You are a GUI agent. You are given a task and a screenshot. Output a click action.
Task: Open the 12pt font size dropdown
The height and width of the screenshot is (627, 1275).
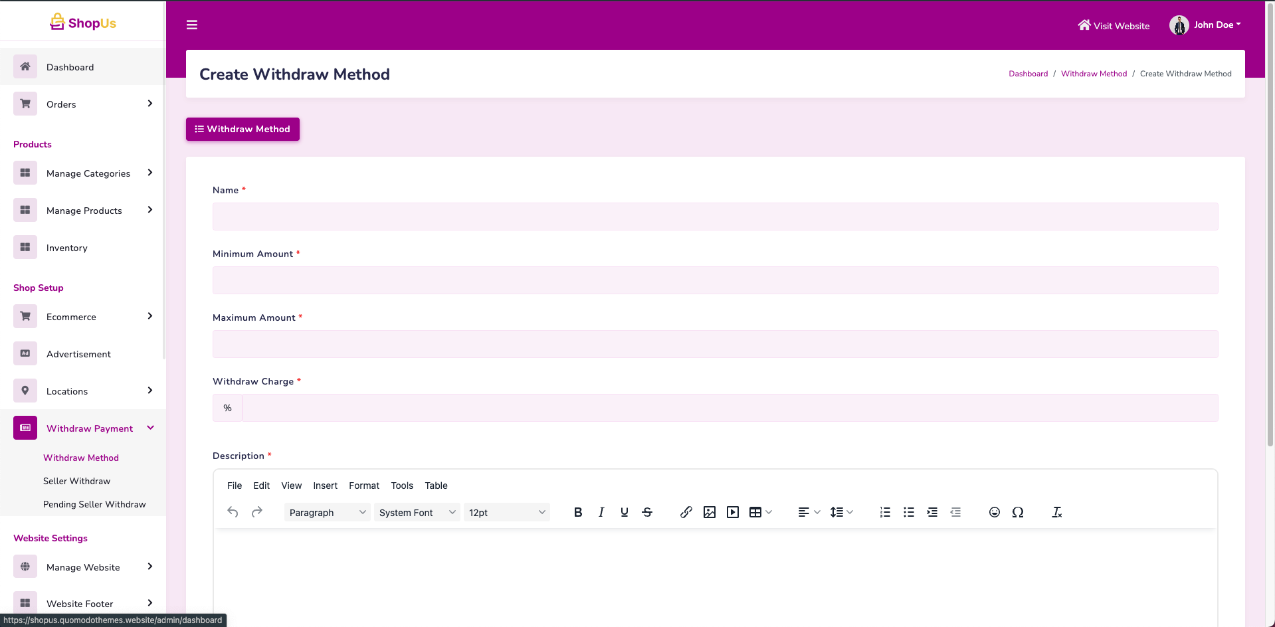pos(506,512)
